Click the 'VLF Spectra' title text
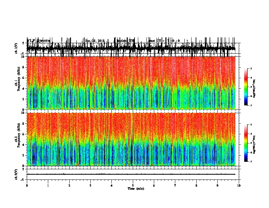This screenshot has width=269, height=208. click(38, 41)
